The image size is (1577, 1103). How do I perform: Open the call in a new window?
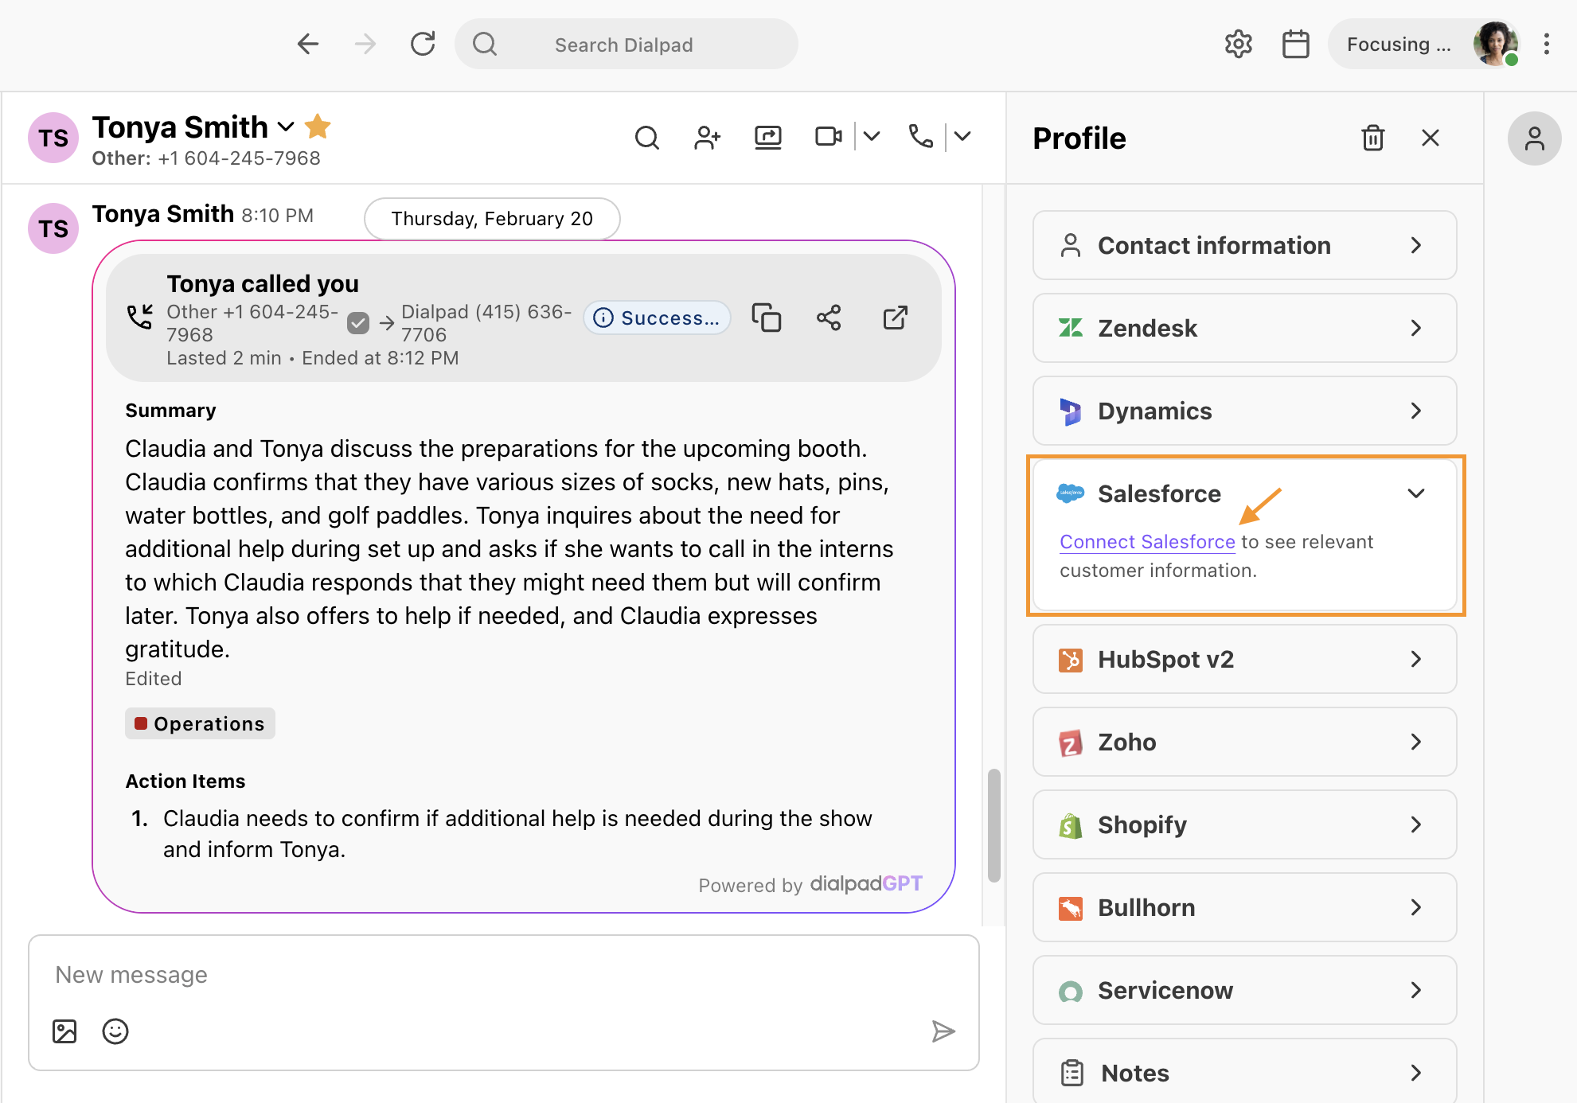895,318
